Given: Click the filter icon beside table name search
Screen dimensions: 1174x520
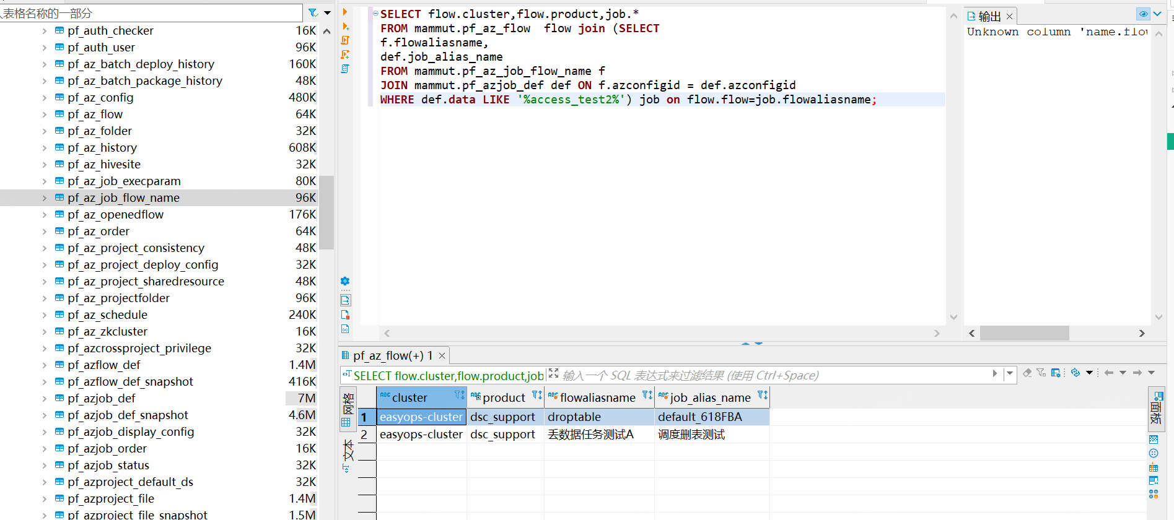Looking at the screenshot, I should point(313,12).
